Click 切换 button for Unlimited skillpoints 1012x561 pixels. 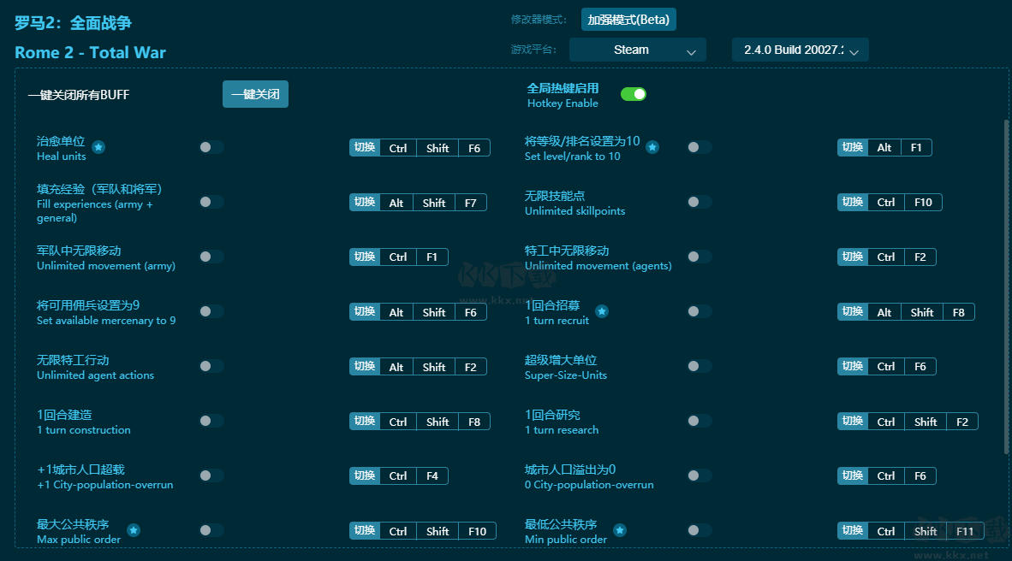[x=853, y=203]
